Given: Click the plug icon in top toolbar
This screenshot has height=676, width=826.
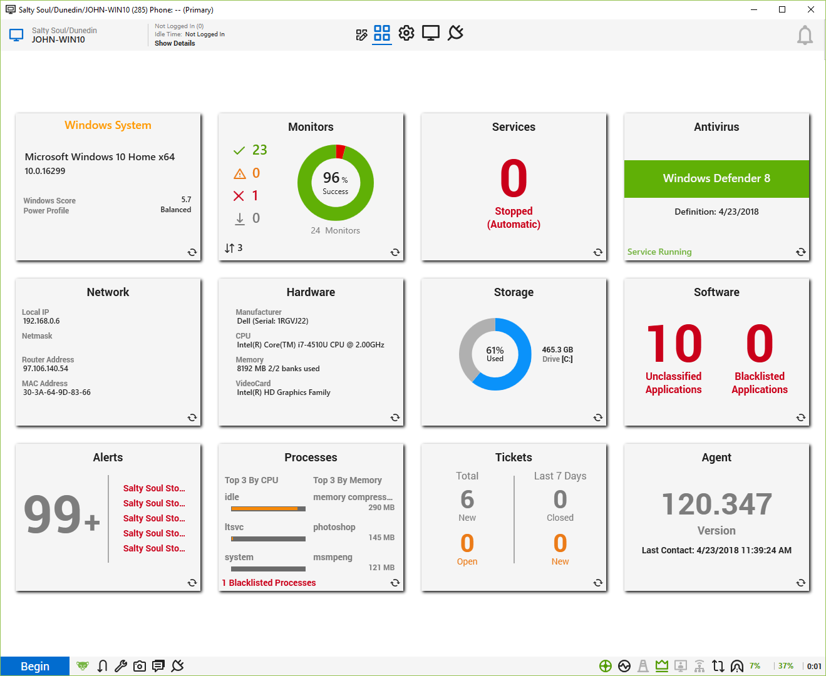Looking at the screenshot, I should (x=456, y=33).
